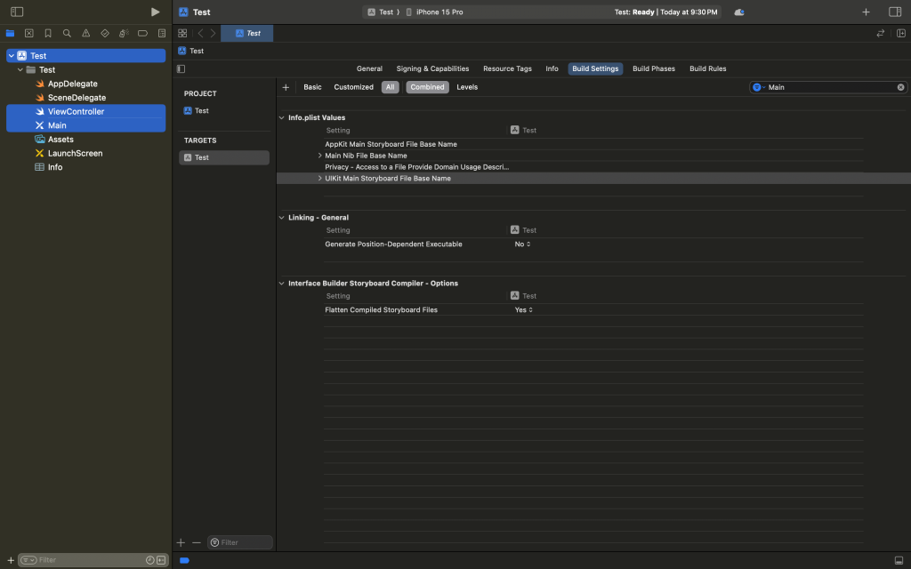Switch to Signing & Capabilities tab
Viewport: 911px width, 569px height.
tap(433, 68)
